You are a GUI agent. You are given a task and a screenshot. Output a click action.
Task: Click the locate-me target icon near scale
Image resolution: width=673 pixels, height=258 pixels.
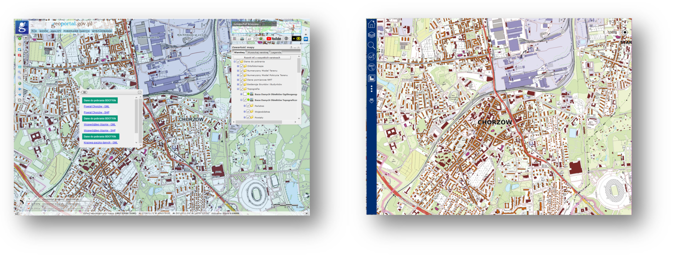[x=625, y=32]
